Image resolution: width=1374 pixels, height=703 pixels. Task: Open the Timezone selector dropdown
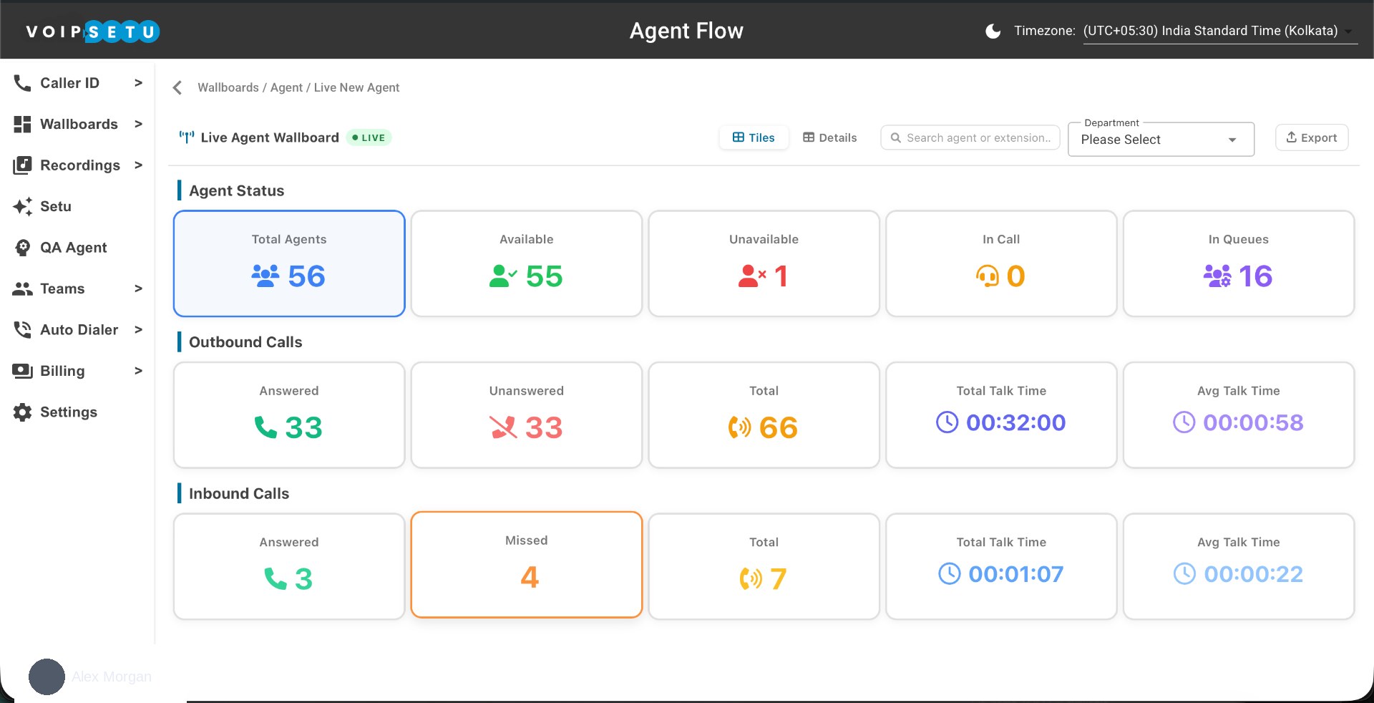click(x=1219, y=31)
